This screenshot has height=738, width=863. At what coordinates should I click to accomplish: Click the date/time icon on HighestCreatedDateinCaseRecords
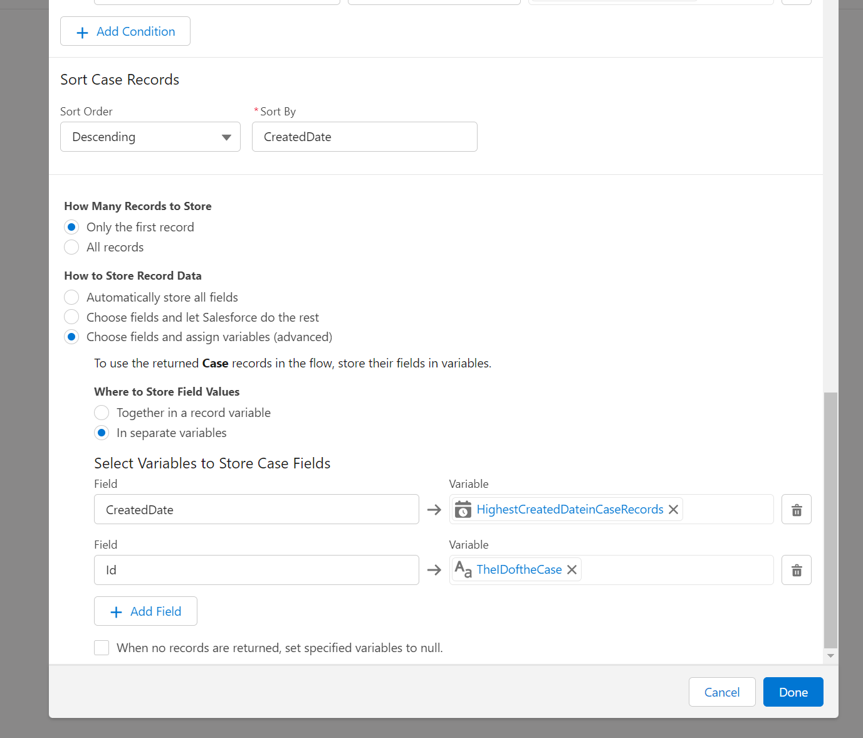pyautogui.click(x=463, y=510)
